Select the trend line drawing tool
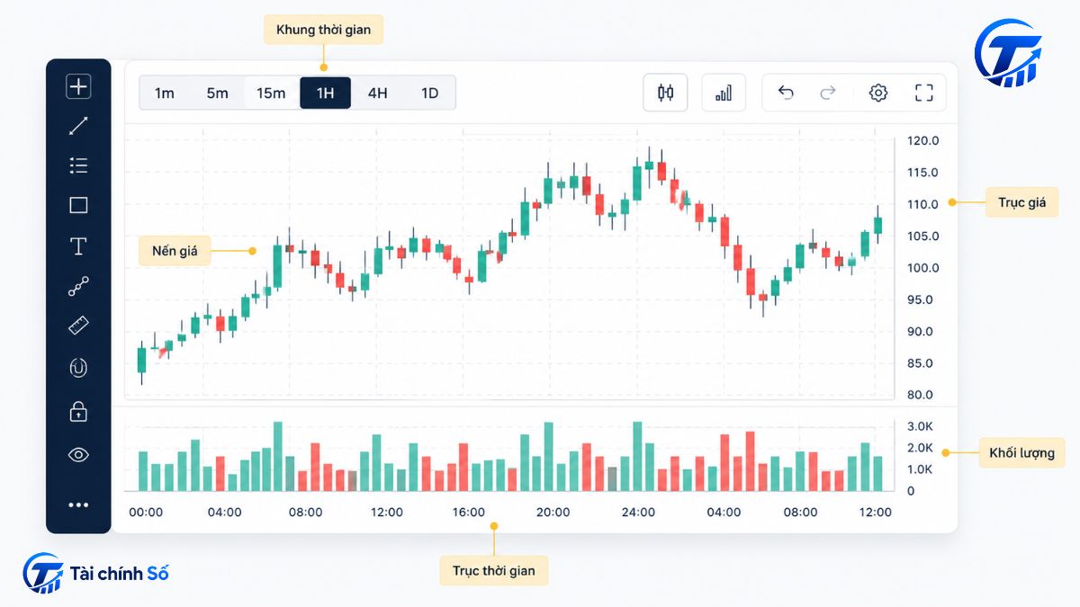Screen dimensions: 1080x607 (x=78, y=126)
